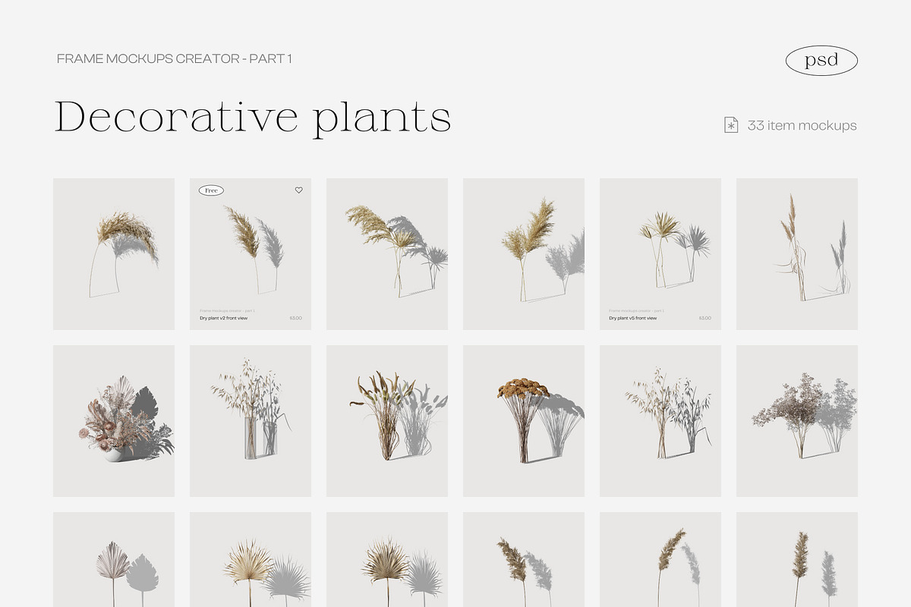Open the tan fan palm leaf thumbnail in bottom row
Screen dimensions: 911x607
pyautogui.click(x=387, y=560)
